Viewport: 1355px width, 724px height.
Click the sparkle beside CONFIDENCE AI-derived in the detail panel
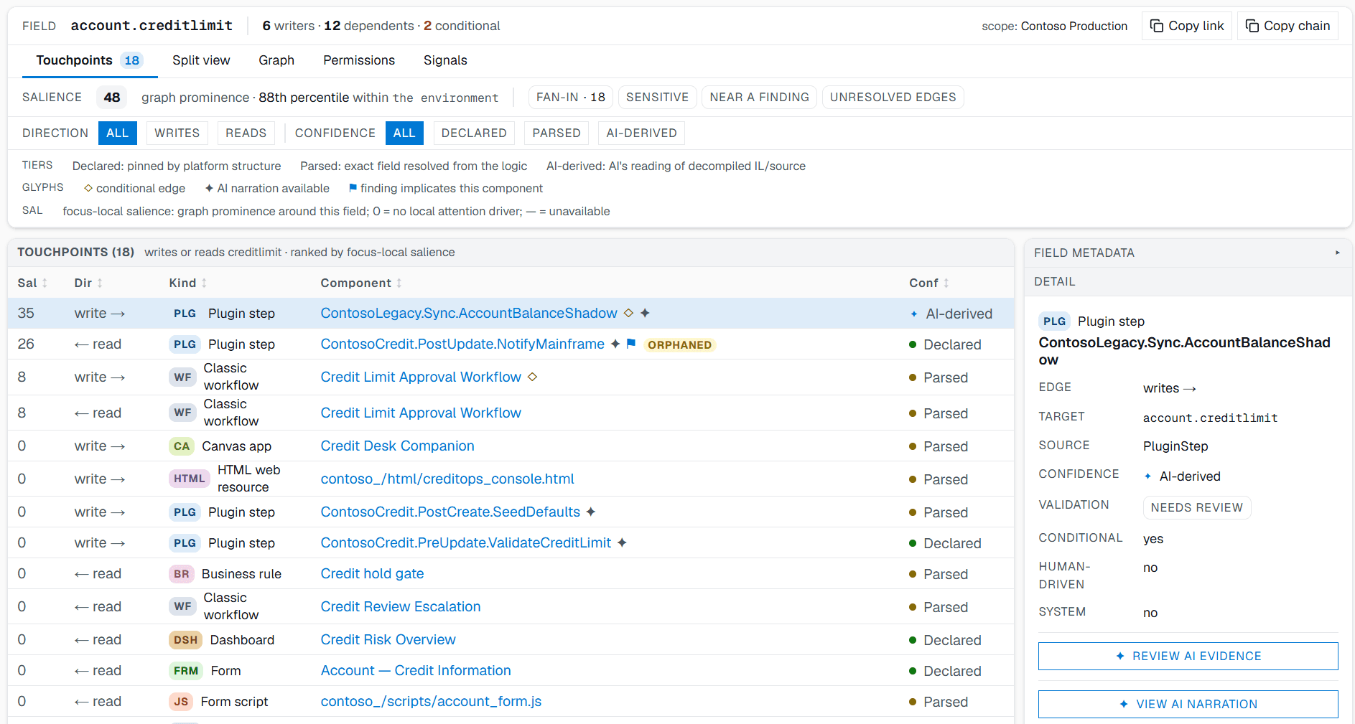[1147, 476]
